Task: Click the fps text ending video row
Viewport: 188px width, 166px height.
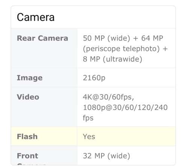Action: (x=88, y=118)
